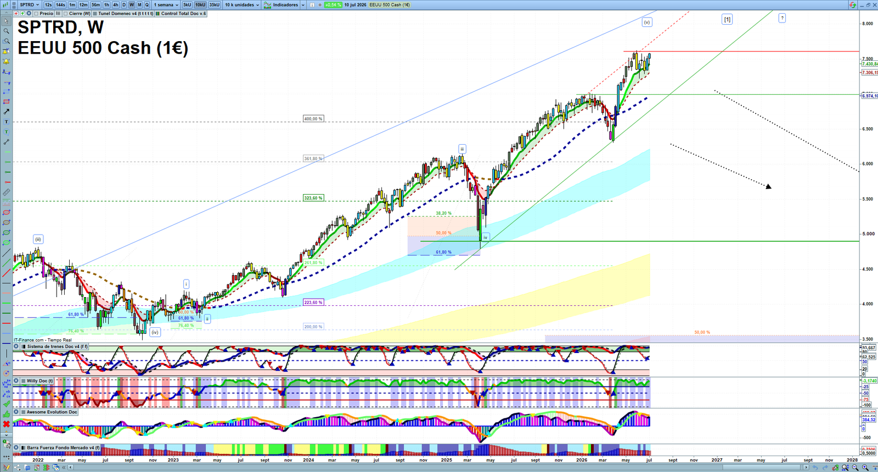Select the red ellipse drawing tool

(6, 213)
